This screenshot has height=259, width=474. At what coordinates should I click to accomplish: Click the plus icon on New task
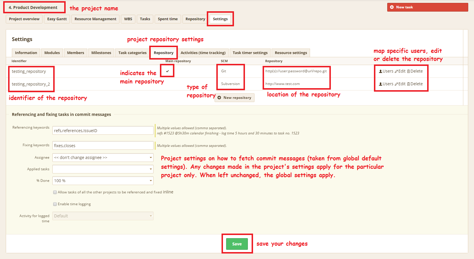(x=392, y=7)
